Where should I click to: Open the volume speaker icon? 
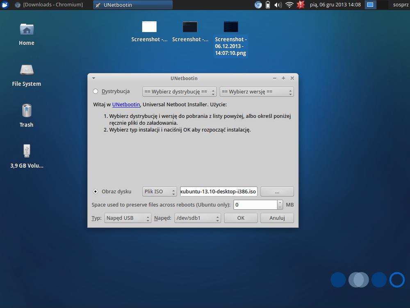[x=278, y=5]
